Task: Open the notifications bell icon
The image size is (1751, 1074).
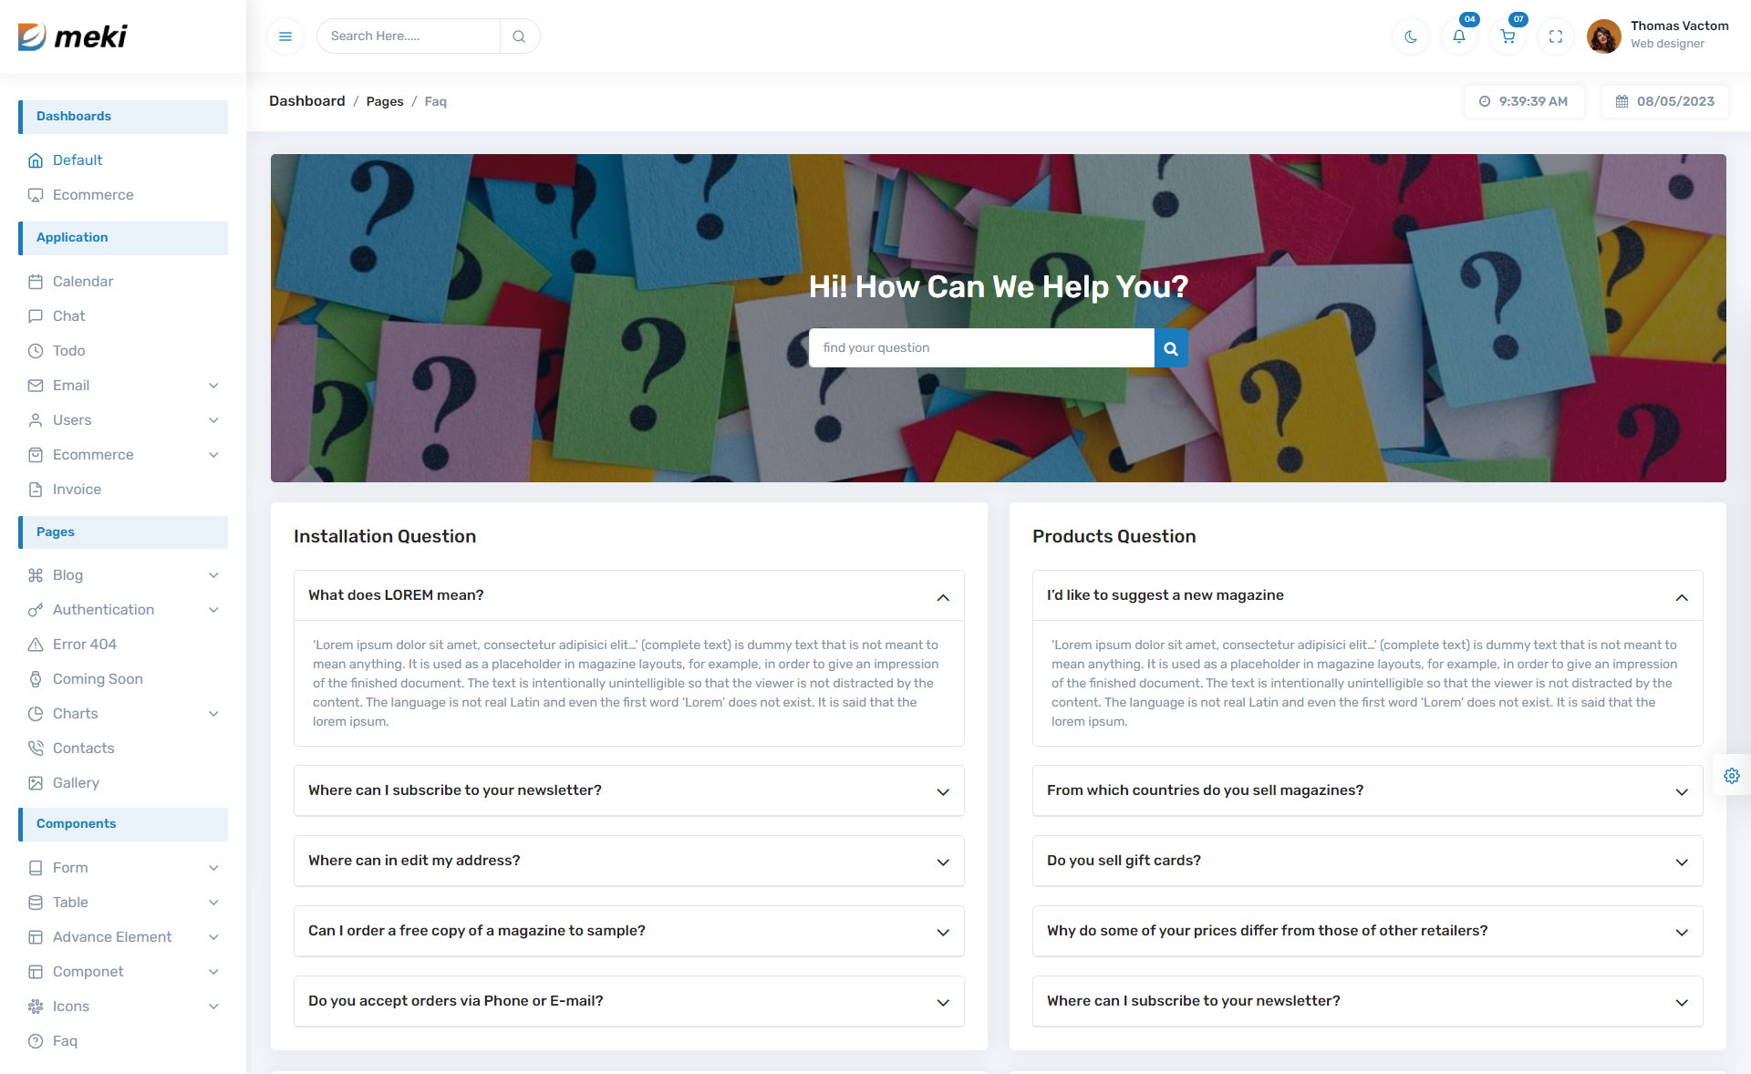Action: (1459, 36)
